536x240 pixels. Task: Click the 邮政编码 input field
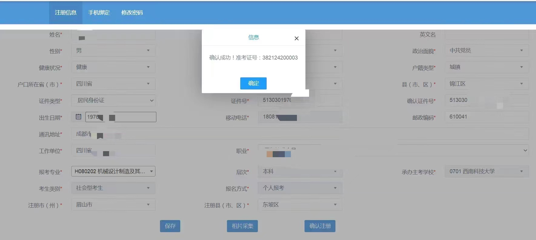click(x=486, y=117)
